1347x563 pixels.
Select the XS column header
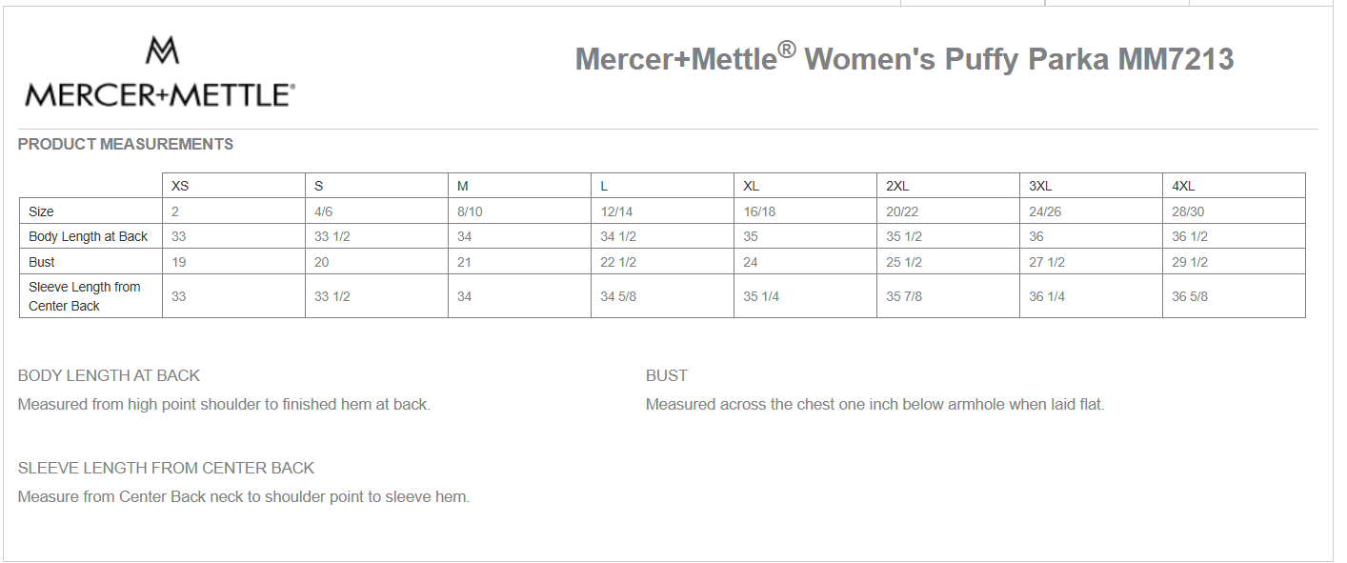tap(180, 186)
